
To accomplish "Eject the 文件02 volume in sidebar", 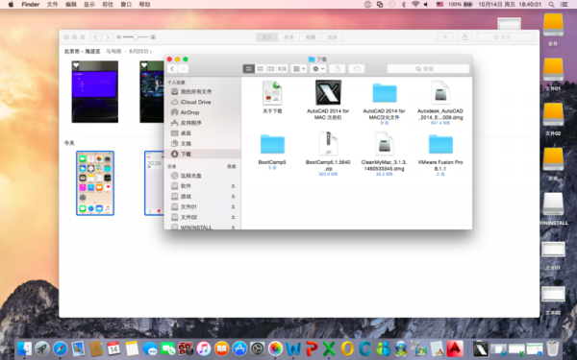I will tap(233, 217).
